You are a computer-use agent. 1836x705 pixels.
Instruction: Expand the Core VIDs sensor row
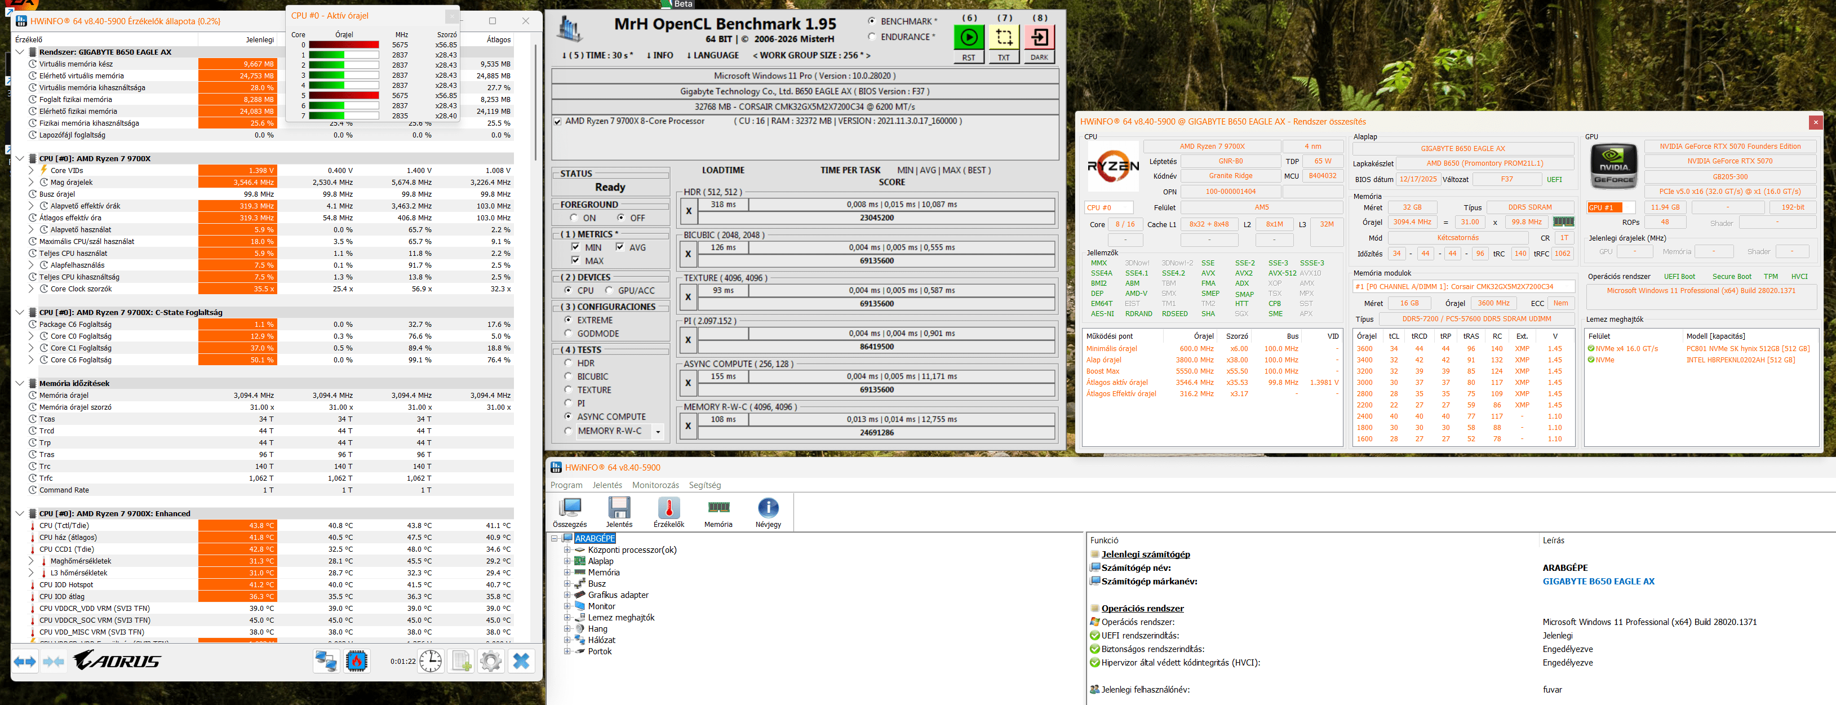click(x=32, y=170)
